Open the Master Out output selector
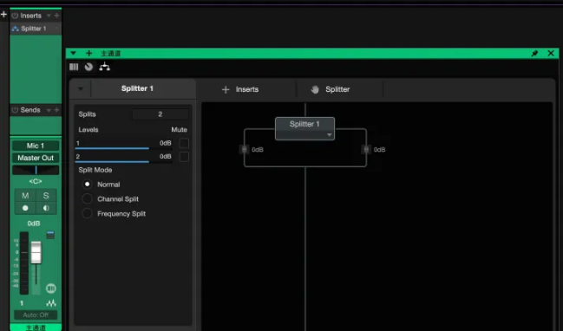 pos(36,158)
